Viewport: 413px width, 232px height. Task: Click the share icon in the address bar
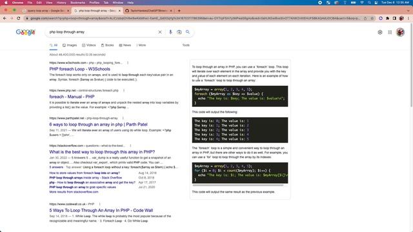(x=365, y=18)
